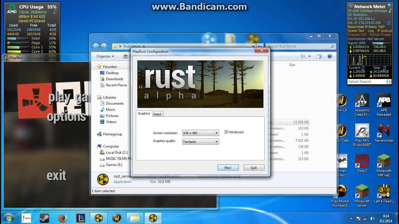This screenshot has width=399, height=224.
Task: Switch to the Input tab
Action: 157,114
